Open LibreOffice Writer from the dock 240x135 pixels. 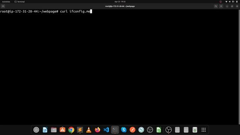[x=45, y=130]
